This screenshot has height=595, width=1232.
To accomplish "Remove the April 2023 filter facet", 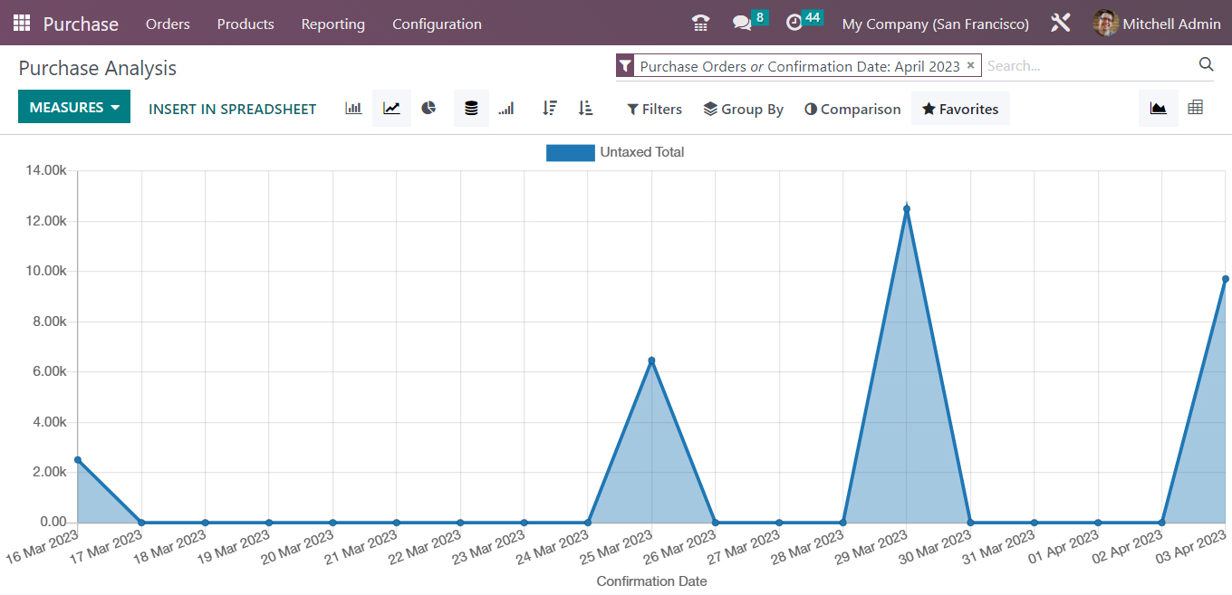I will (x=970, y=65).
